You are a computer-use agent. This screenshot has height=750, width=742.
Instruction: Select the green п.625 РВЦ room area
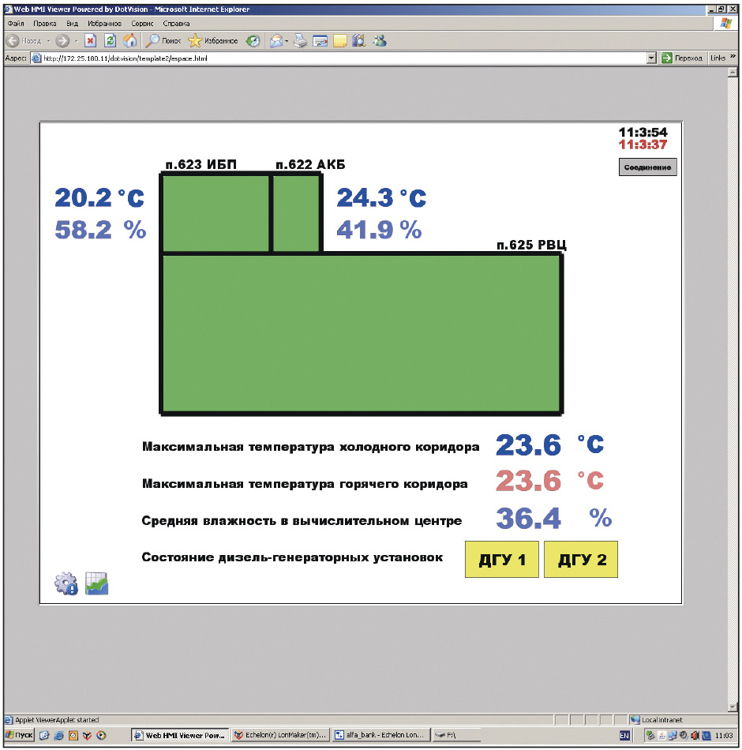(x=362, y=332)
